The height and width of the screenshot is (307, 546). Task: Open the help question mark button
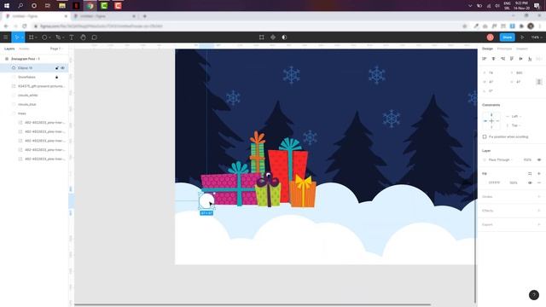tap(534, 295)
